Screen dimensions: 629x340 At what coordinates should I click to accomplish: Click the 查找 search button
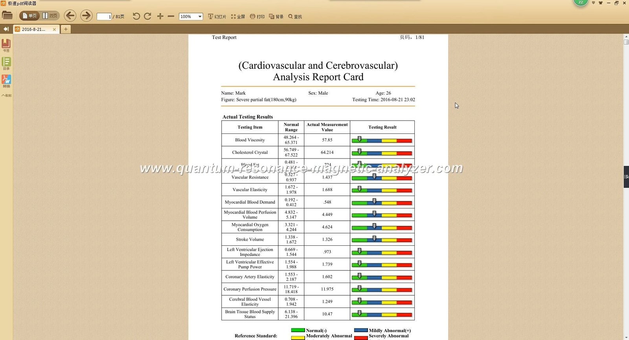pyautogui.click(x=295, y=16)
